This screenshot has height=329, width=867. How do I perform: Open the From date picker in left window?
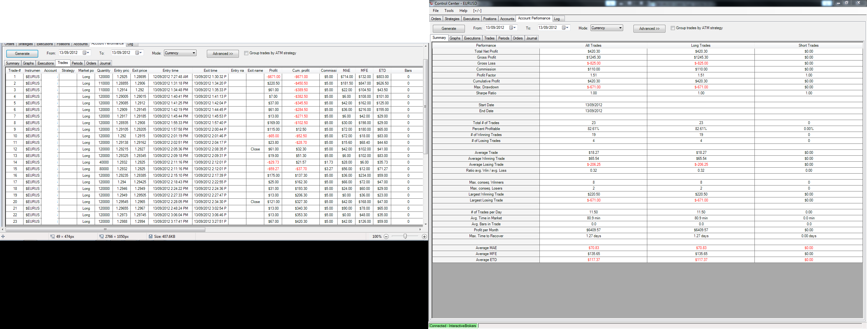coord(86,52)
